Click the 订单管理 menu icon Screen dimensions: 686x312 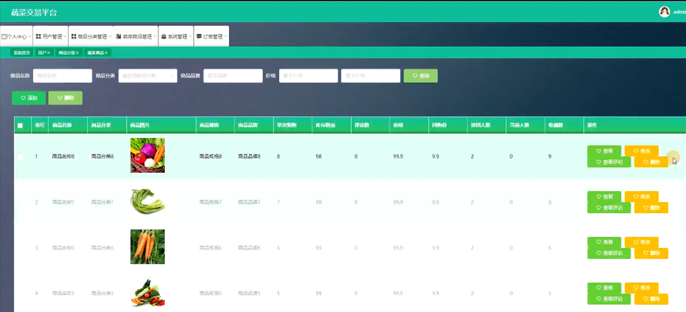click(199, 36)
